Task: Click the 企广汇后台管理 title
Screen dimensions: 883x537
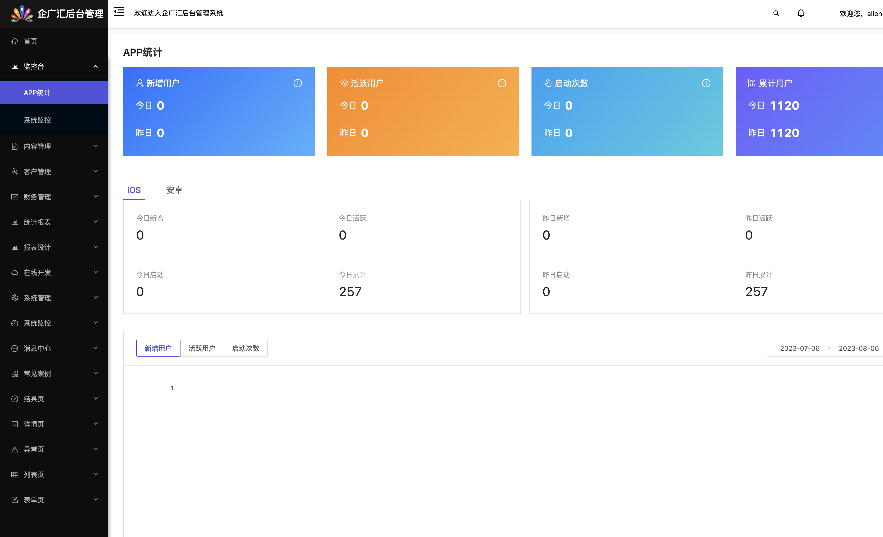Action: click(71, 14)
